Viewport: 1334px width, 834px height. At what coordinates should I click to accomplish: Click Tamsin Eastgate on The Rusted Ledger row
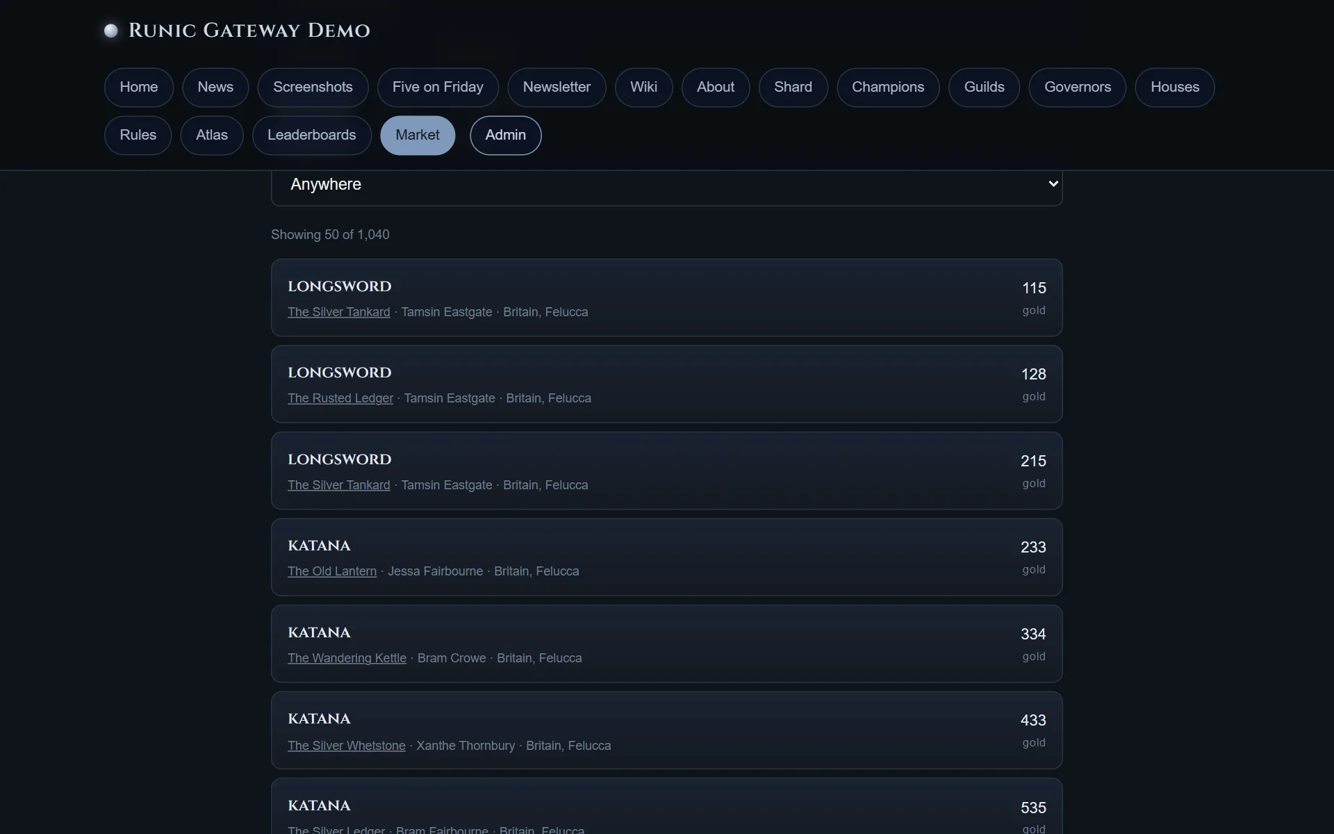450,398
